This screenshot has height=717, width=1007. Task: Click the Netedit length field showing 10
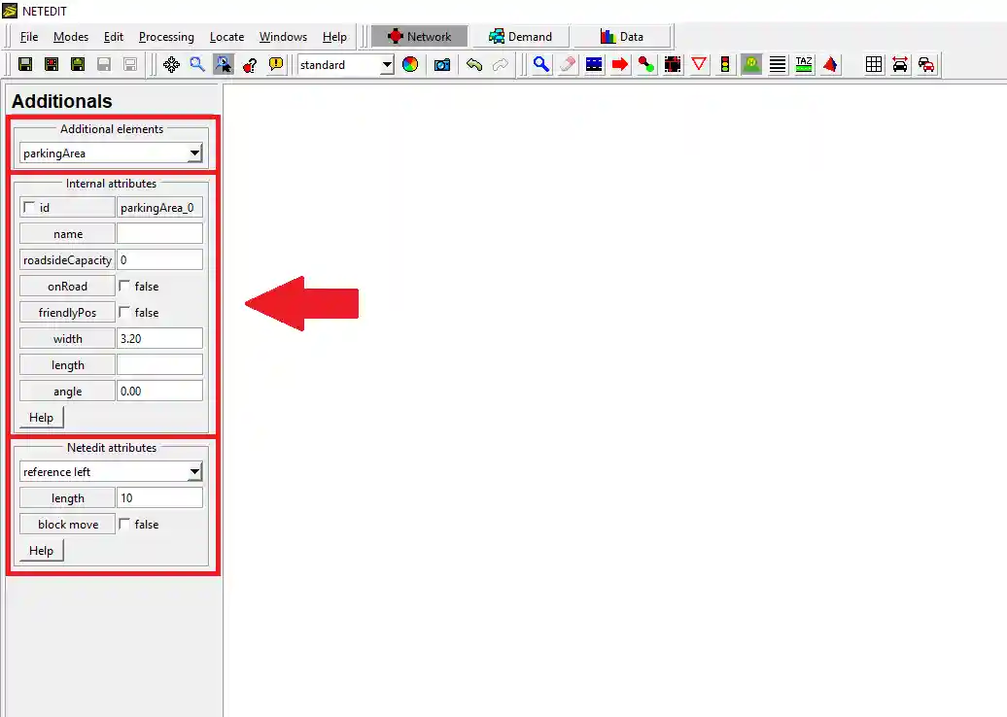click(159, 498)
